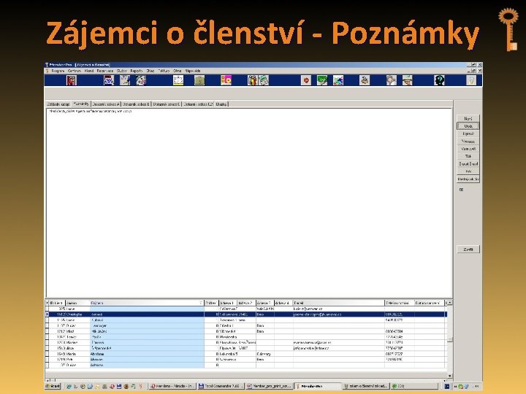The image size is (526, 394).
Task: Click the yellow calendar grid toolbar icon
Action: tap(178, 80)
